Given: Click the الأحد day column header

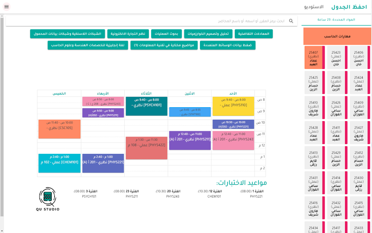Looking at the screenshot, I should pyautogui.click(x=233, y=94).
